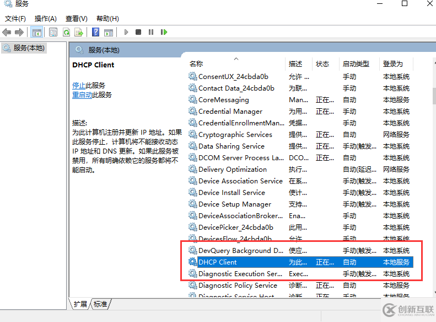This screenshot has width=436, height=322.
Task: Sort by the 启动类型 column header
Action: [x=356, y=64]
